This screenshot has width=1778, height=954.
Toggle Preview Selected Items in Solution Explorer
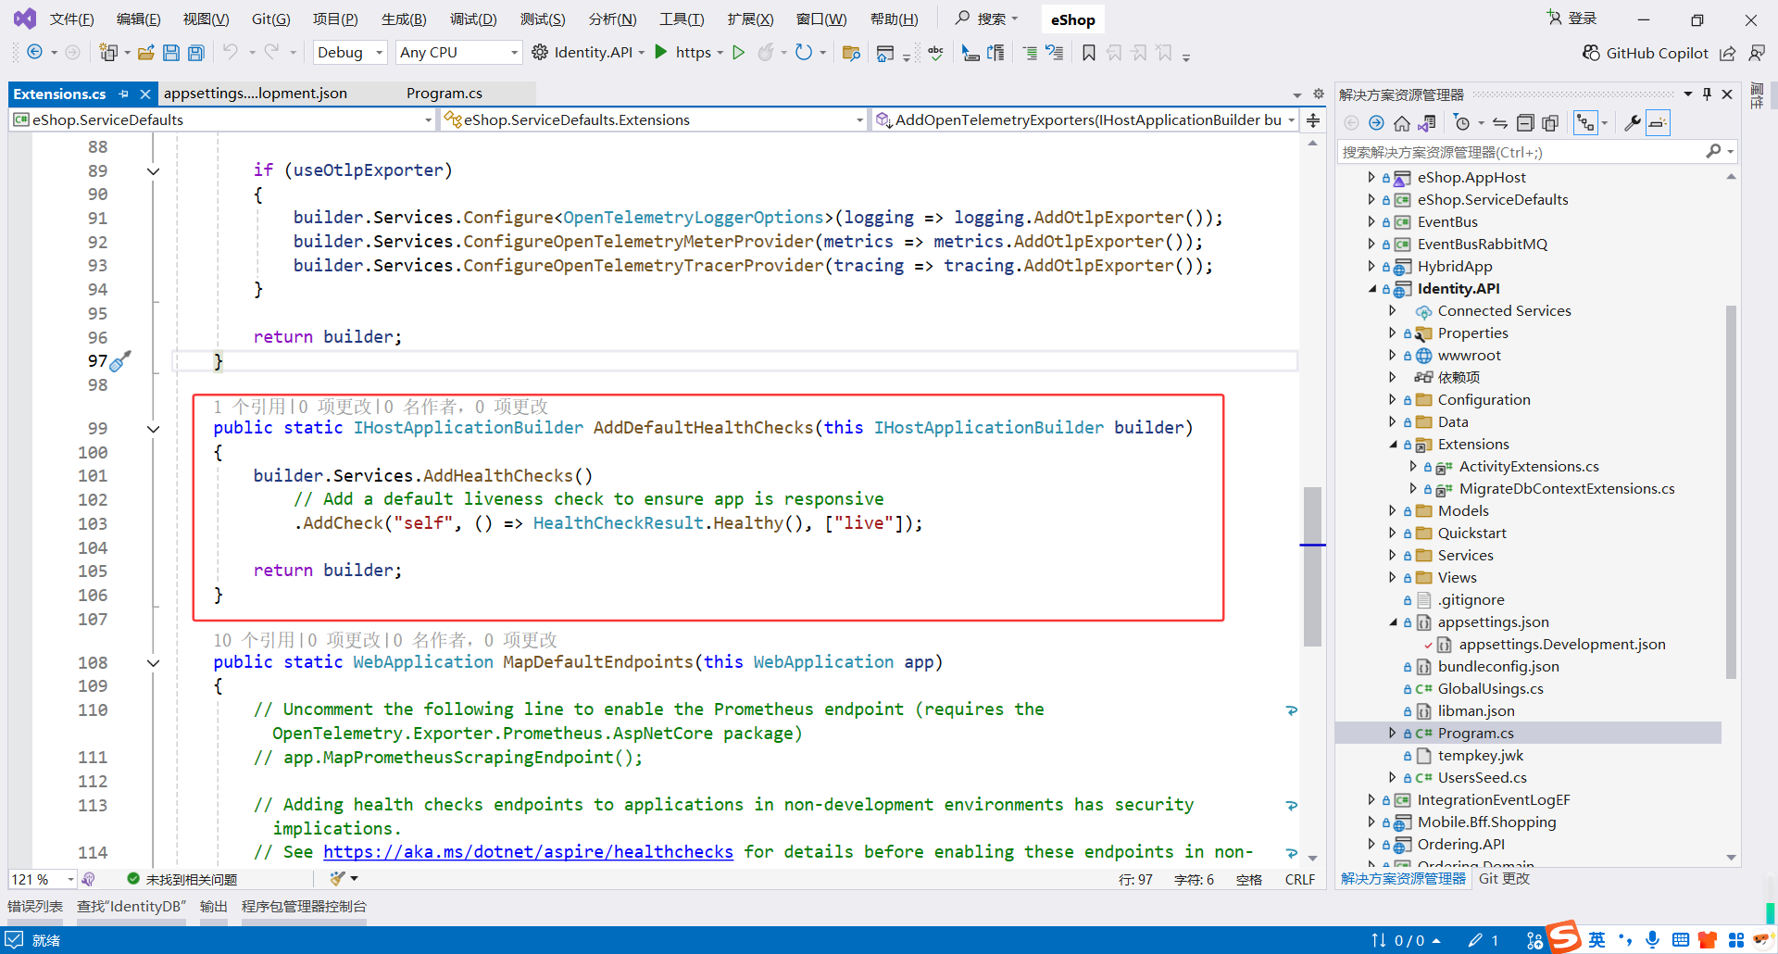(1658, 123)
